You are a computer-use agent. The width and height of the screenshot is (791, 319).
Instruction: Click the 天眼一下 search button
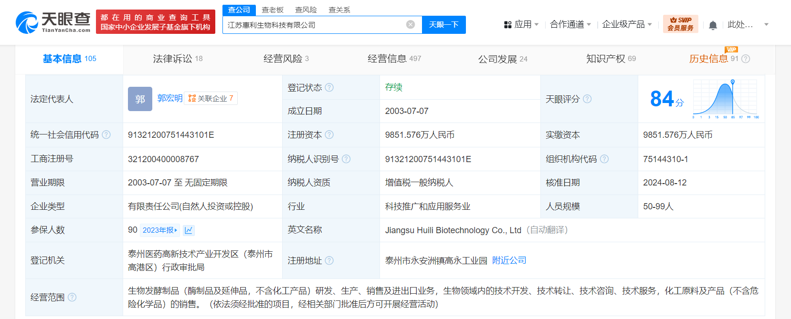coord(444,25)
